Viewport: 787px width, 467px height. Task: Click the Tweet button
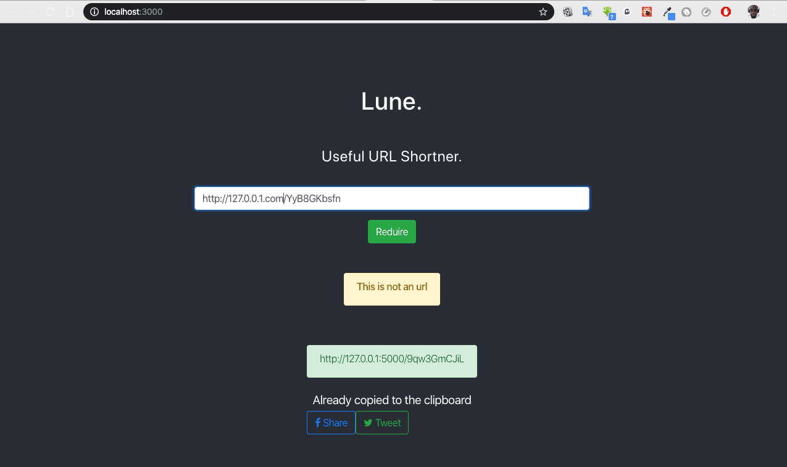tap(382, 423)
